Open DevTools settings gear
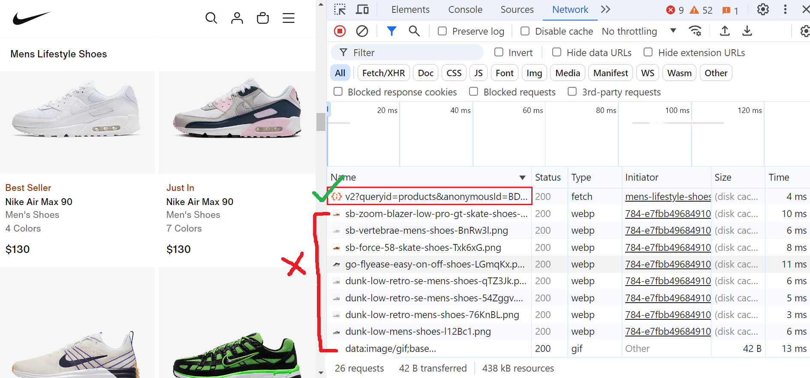The width and height of the screenshot is (810, 378). (763, 9)
